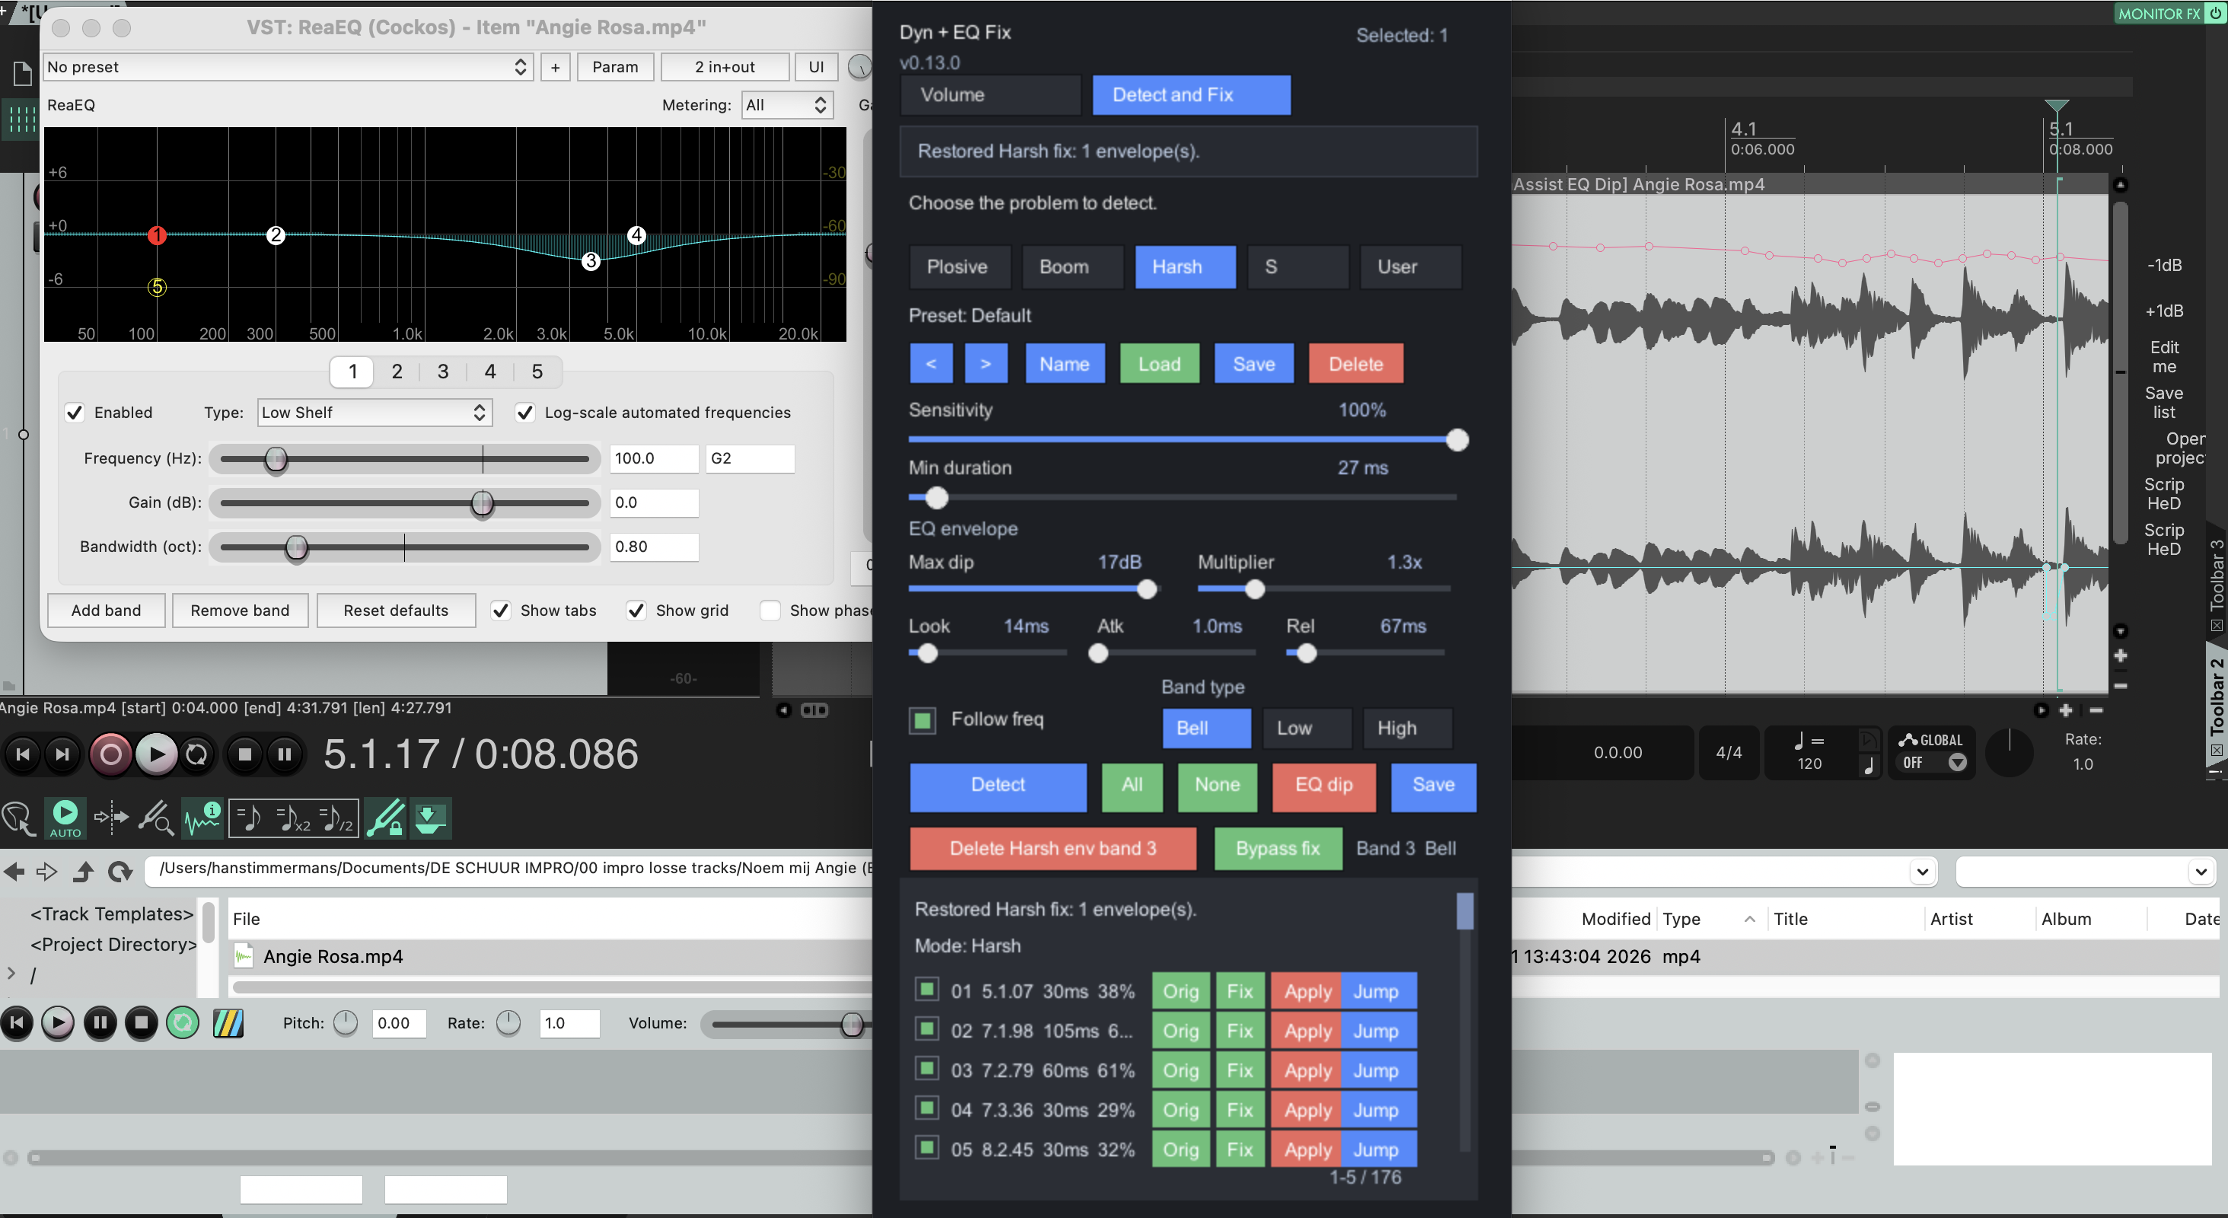Click the main transport Pause button
This screenshot has width=2228, height=1218.
[285, 754]
